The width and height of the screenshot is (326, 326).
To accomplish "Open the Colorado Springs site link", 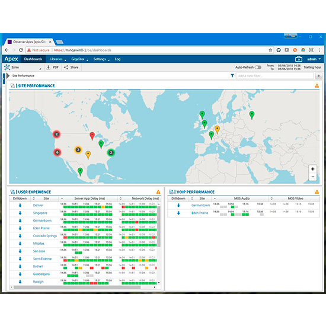I will click(x=45, y=236).
